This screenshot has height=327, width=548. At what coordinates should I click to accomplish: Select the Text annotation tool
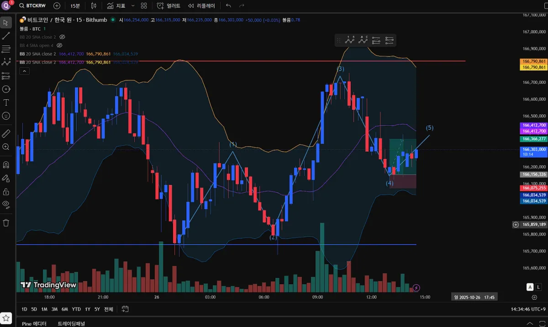[6, 102]
